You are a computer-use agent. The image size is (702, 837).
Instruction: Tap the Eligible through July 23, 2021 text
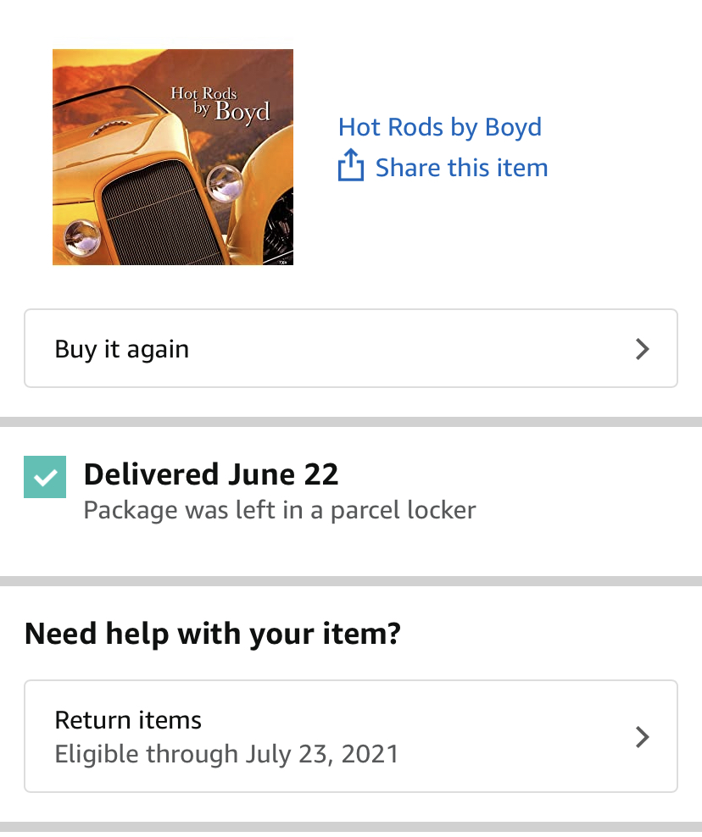(226, 754)
